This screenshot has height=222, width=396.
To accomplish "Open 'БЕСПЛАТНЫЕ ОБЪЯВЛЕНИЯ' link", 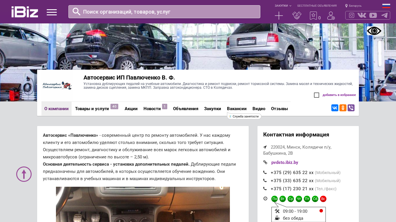I will 317,6.
